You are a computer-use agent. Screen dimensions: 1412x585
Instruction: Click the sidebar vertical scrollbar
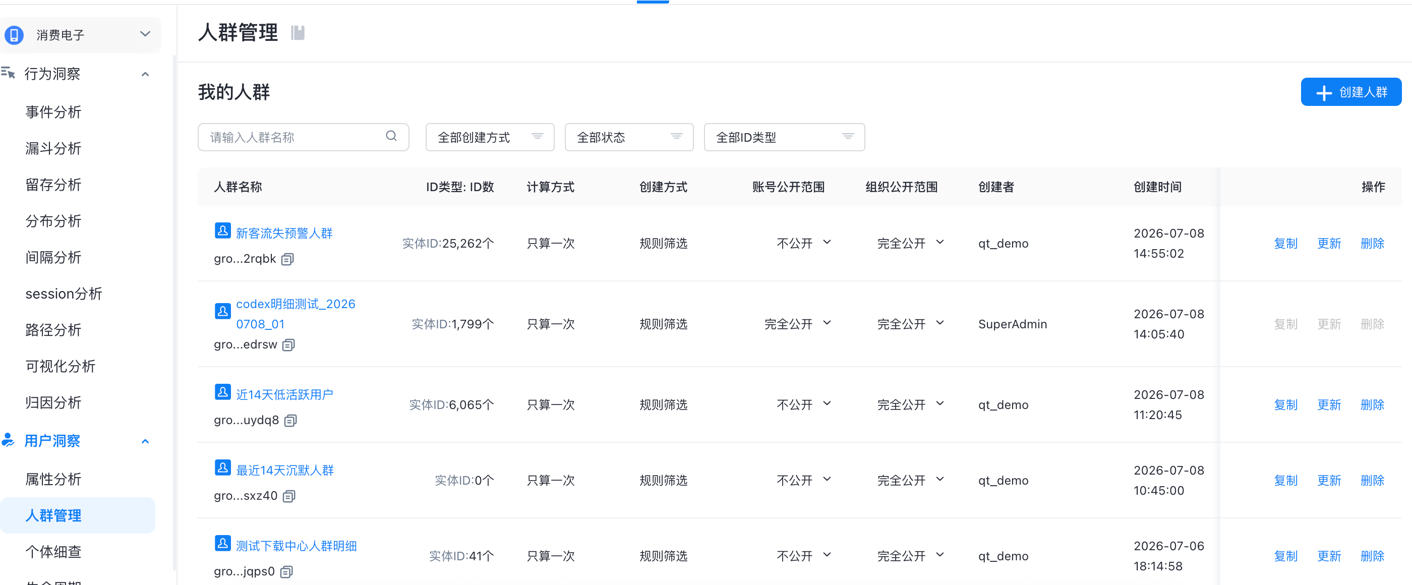[174, 313]
